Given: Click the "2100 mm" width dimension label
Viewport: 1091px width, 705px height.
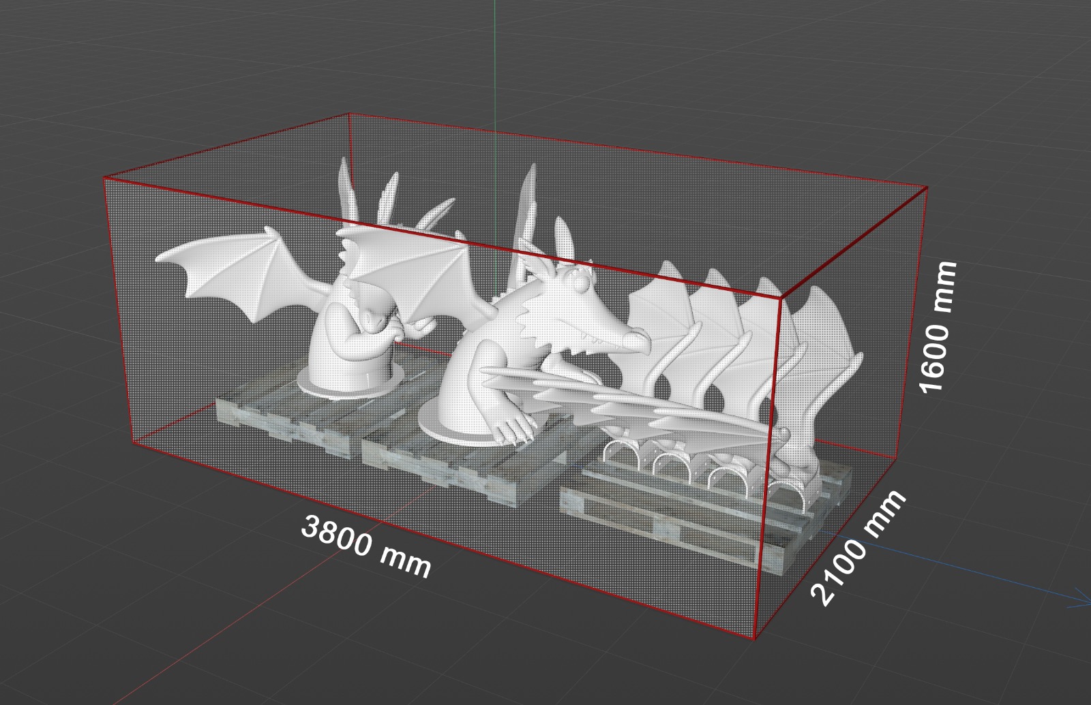Looking at the screenshot, I should click(859, 547).
